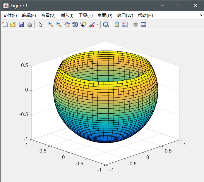Open the 插入(I) menu
The width and height of the screenshot is (204, 182).
pos(67,15)
